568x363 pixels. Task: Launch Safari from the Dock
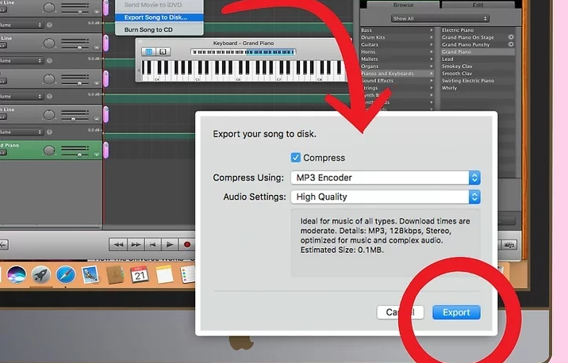(66, 275)
